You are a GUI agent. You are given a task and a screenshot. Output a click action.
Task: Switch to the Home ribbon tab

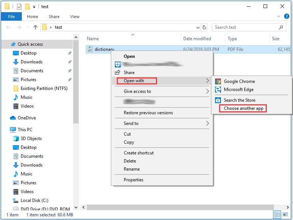pyautogui.click(x=33, y=17)
